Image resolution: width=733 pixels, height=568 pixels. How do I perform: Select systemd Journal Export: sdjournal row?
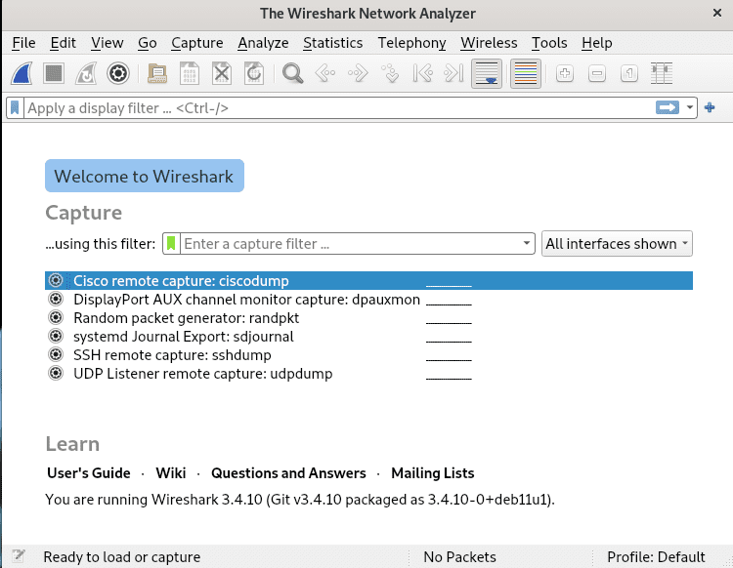[x=368, y=337]
